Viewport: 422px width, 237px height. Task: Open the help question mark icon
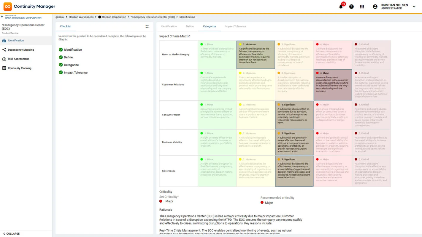tap(351, 7)
